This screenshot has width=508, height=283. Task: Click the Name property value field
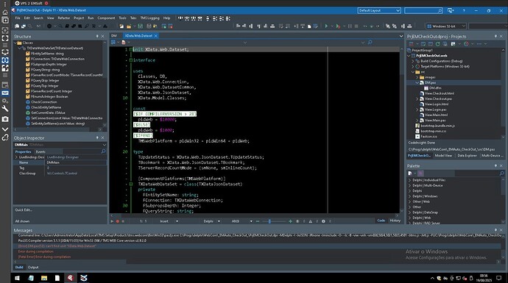pos(76,162)
